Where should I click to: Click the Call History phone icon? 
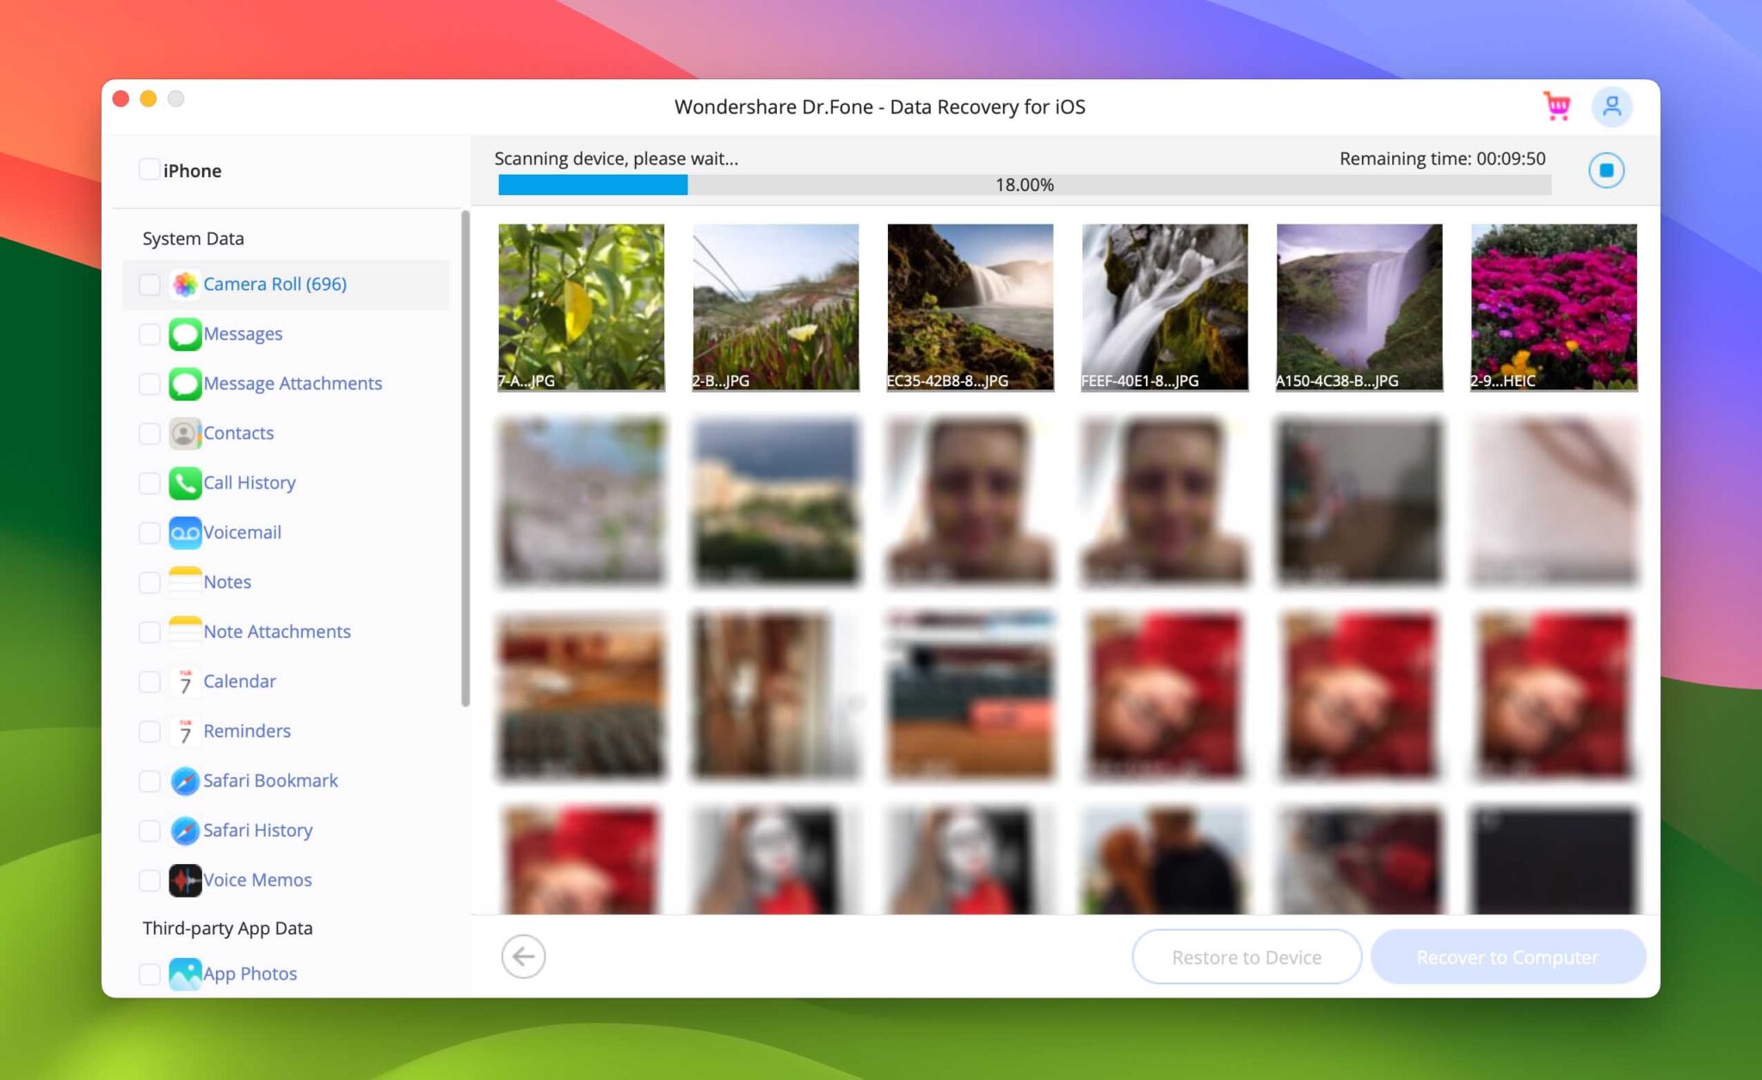pos(185,482)
